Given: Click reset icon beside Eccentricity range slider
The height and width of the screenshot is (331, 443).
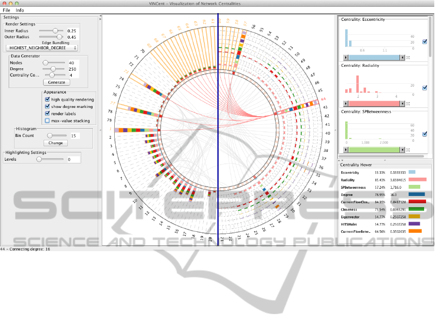Looking at the screenshot, I should coord(408,57).
